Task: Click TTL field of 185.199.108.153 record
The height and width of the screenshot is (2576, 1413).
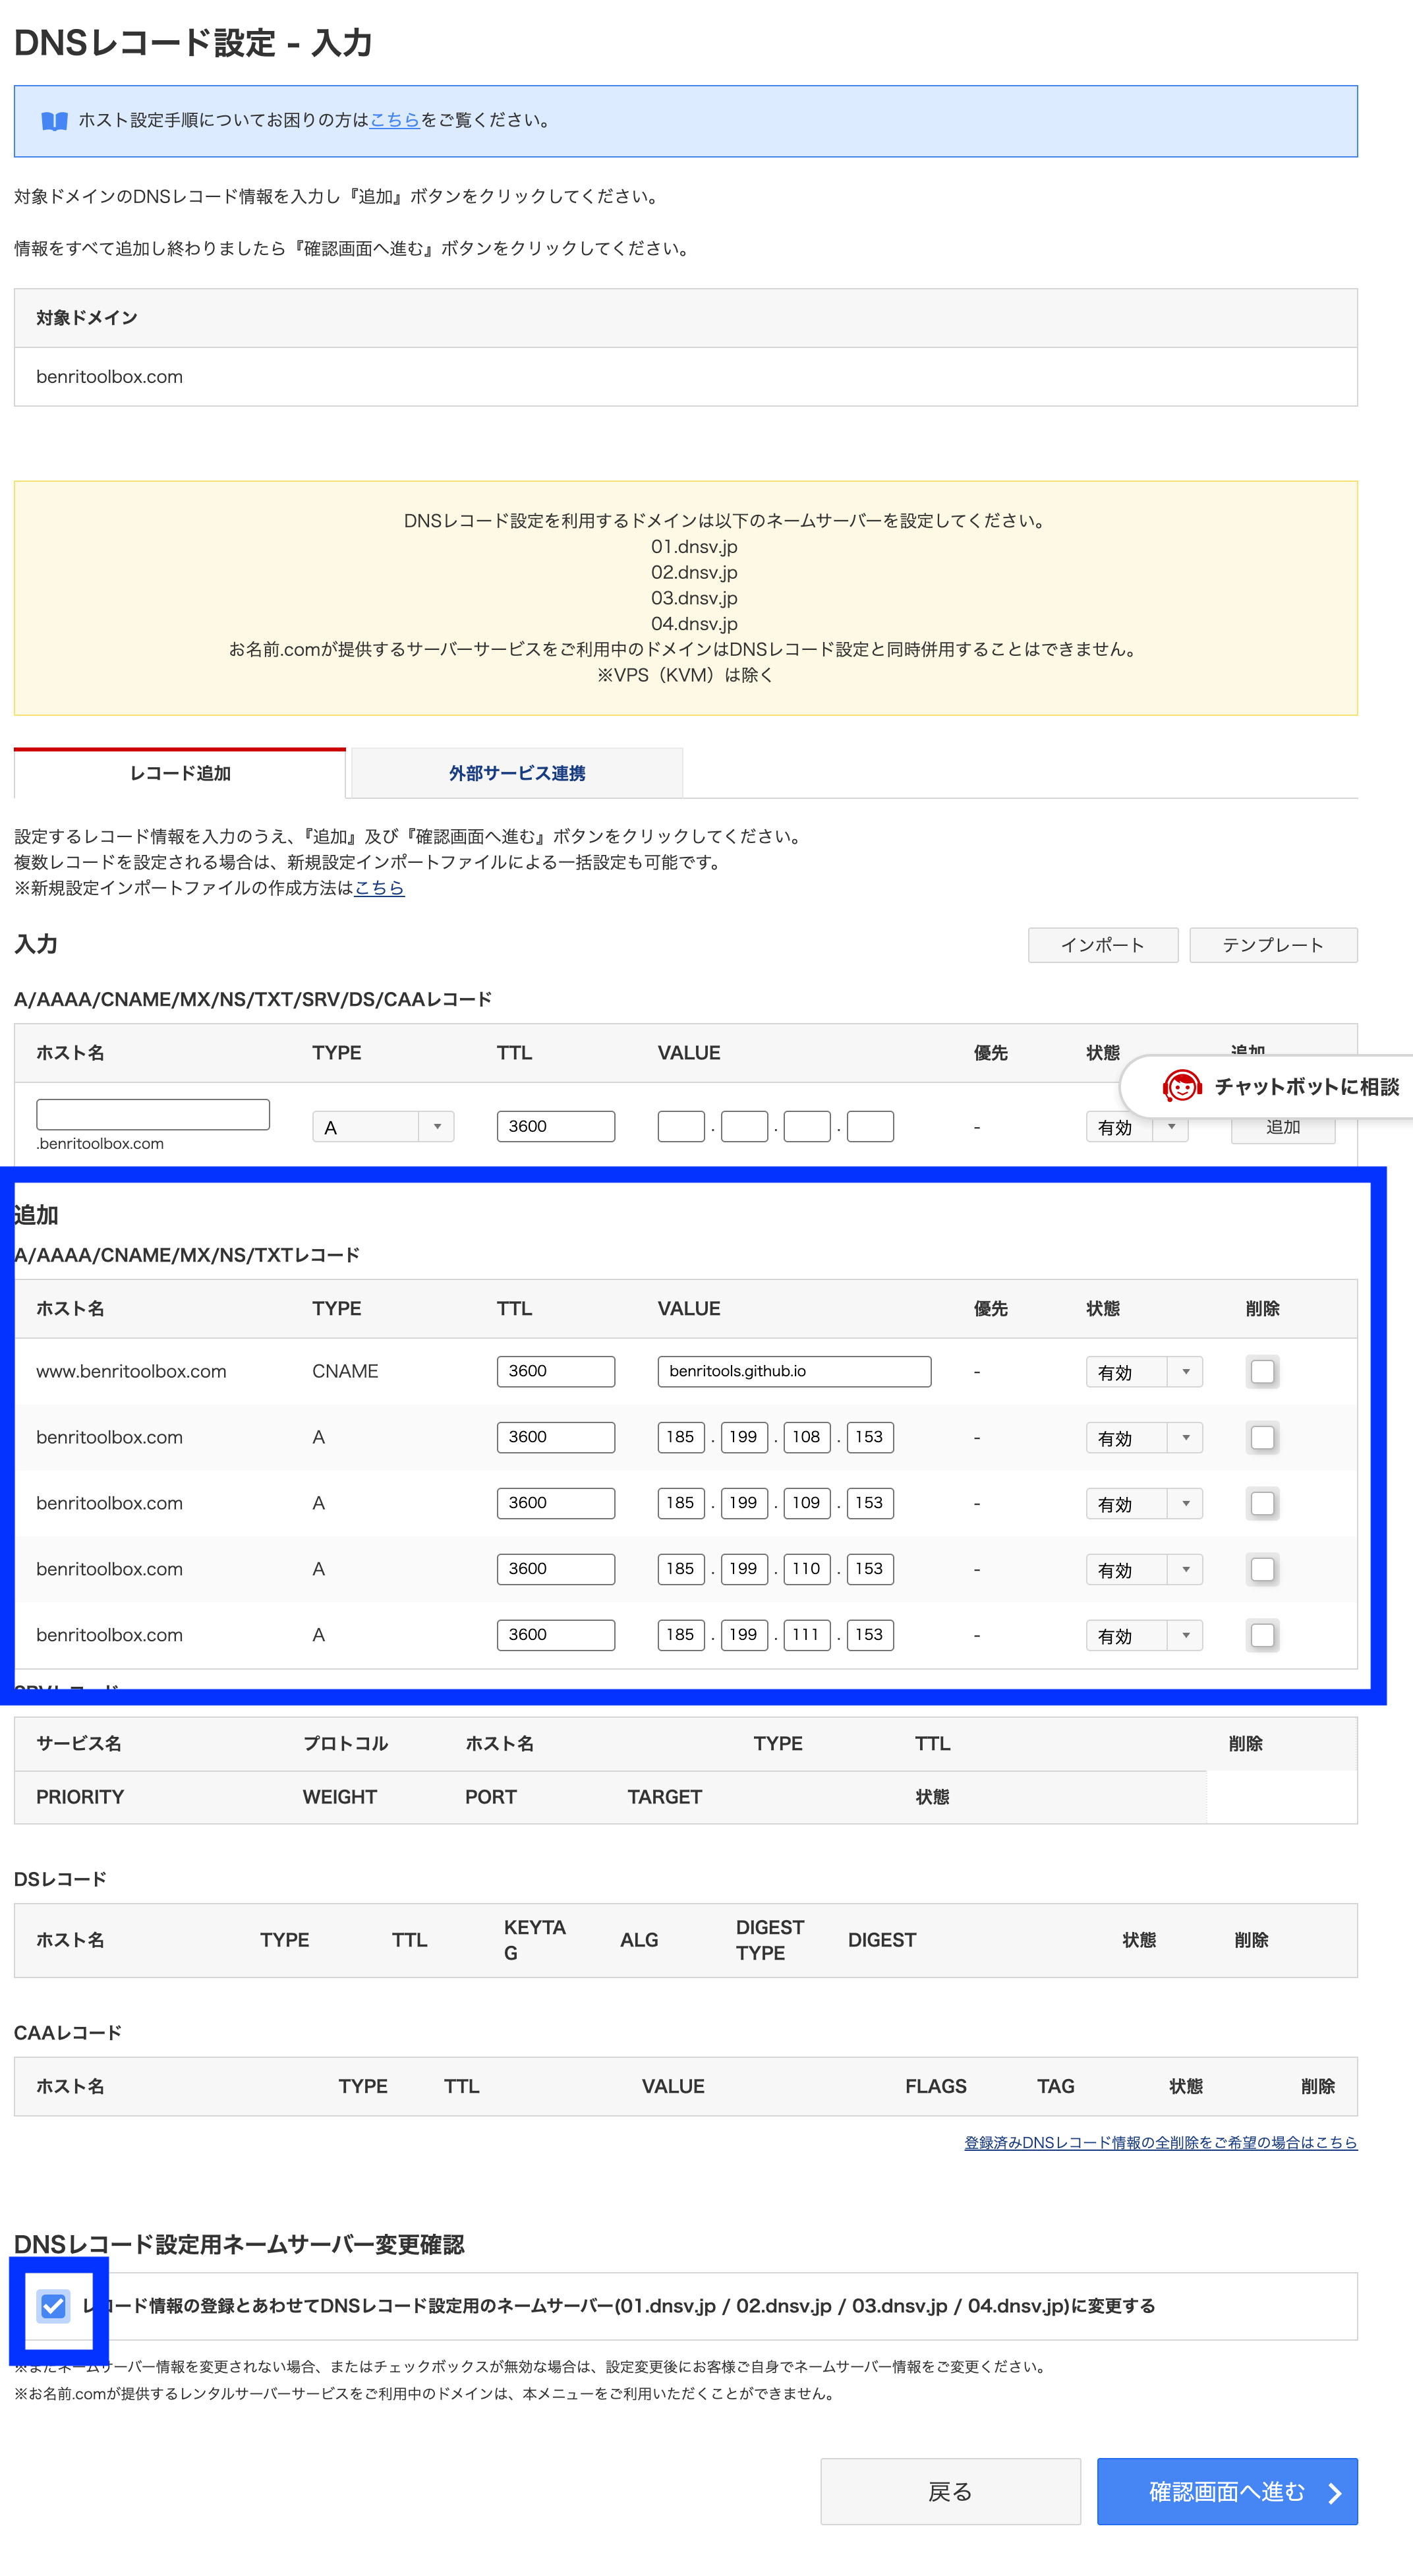Action: tap(556, 1437)
